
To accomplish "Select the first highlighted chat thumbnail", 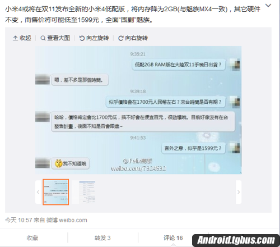I will tap(56, 192).
